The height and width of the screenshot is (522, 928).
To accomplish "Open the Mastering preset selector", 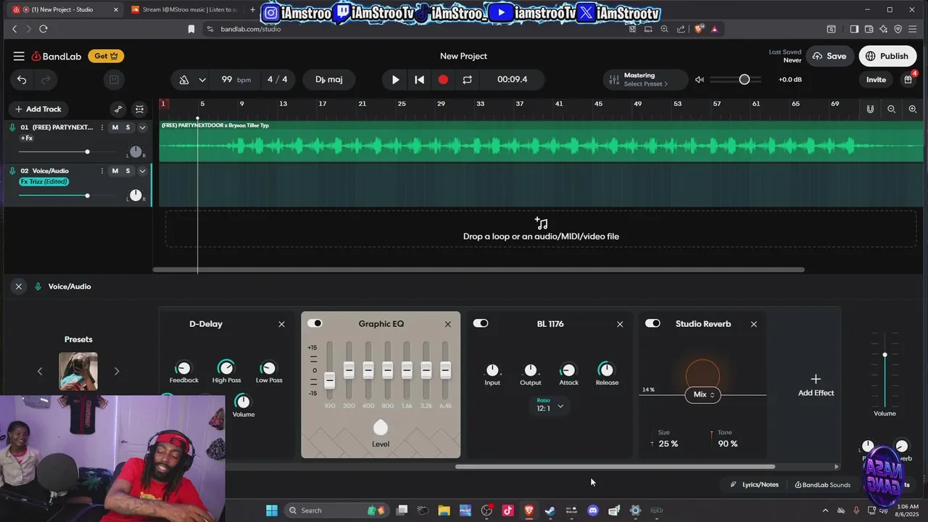I will (645, 80).
